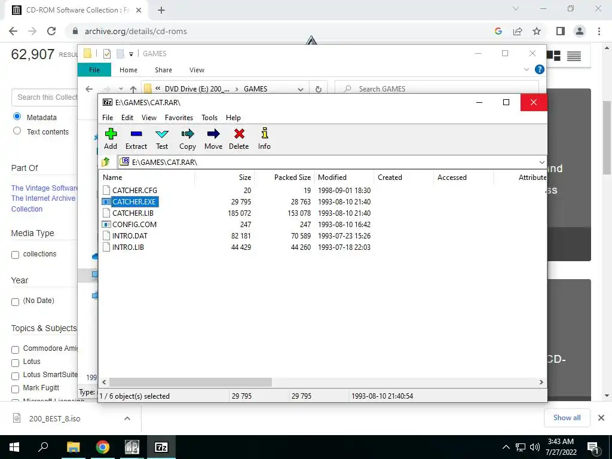Viewport: 612px width, 459px height.
Task: Open the 7-Zip View menu
Action: [x=149, y=118]
